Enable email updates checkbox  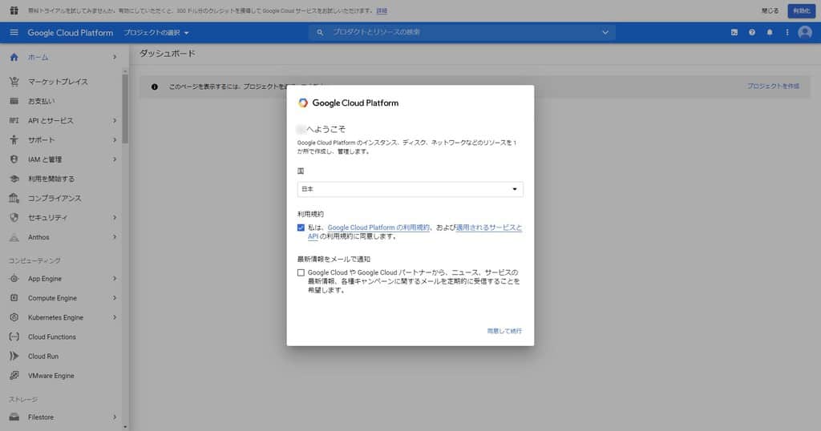(301, 272)
